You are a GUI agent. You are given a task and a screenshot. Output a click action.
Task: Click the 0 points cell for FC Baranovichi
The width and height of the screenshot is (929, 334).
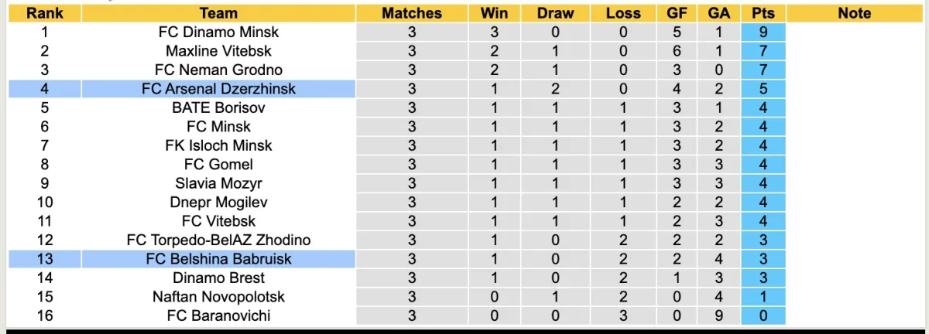click(x=763, y=315)
